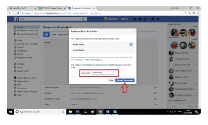
Task: Show hidden system tray icons
Action: (x=168, y=112)
